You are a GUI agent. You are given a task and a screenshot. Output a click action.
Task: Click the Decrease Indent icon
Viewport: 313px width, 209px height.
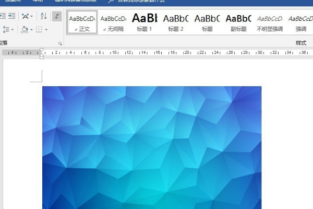3,16
